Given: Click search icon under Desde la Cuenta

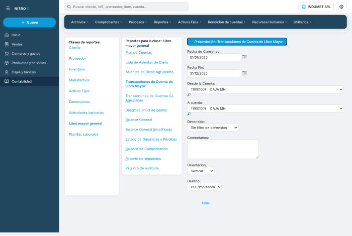Looking at the screenshot, I should [189, 95].
